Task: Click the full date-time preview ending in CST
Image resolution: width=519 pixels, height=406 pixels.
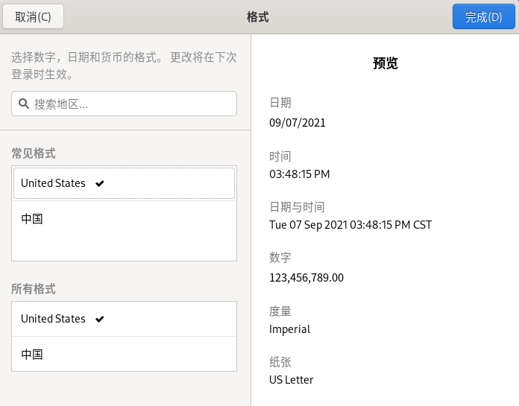Action: click(350, 225)
